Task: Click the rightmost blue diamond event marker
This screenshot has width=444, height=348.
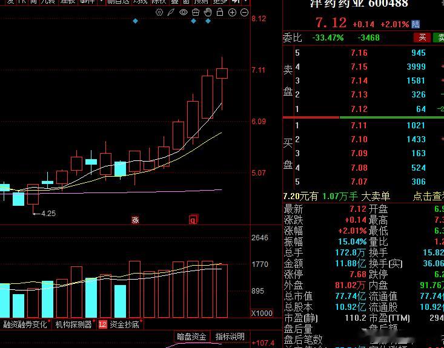Action: (208, 21)
